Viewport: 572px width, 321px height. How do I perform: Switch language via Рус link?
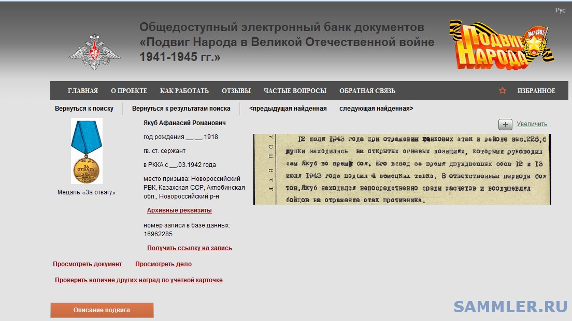pos(560,10)
